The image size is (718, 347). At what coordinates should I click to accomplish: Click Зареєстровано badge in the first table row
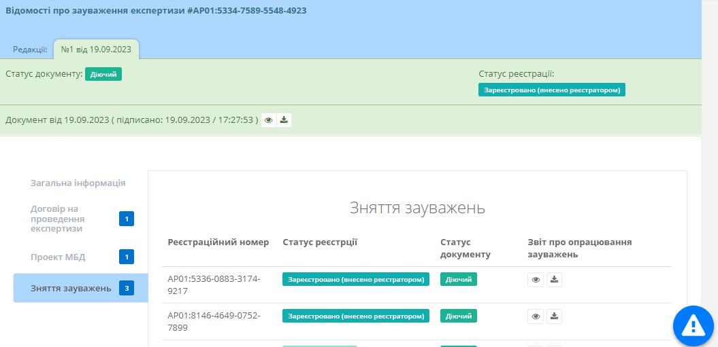click(355, 279)
